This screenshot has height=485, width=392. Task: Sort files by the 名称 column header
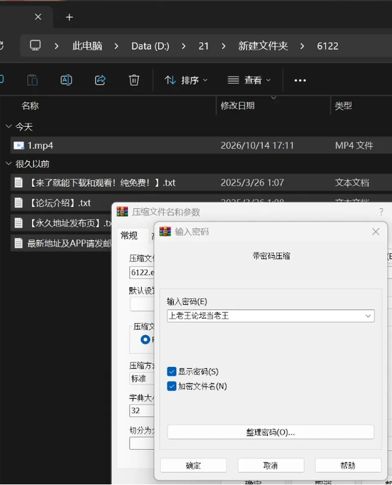coord(30,106)
